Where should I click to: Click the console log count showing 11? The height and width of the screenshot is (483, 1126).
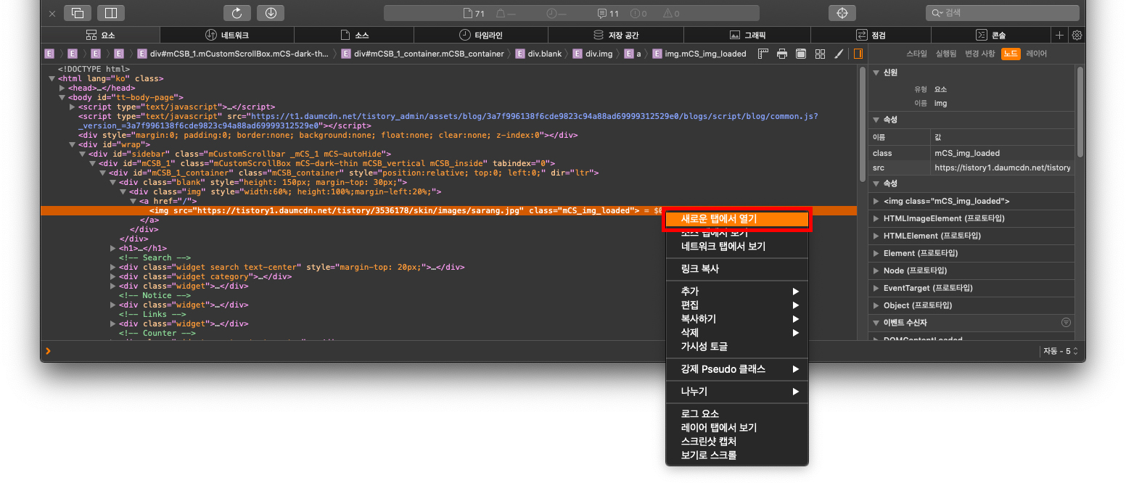pos(608,13)
